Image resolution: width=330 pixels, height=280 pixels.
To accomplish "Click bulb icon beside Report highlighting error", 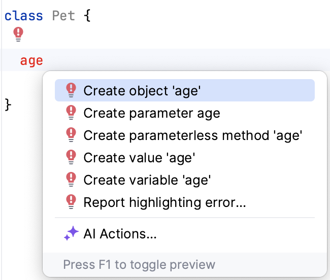I will click(x=71, y=202).
